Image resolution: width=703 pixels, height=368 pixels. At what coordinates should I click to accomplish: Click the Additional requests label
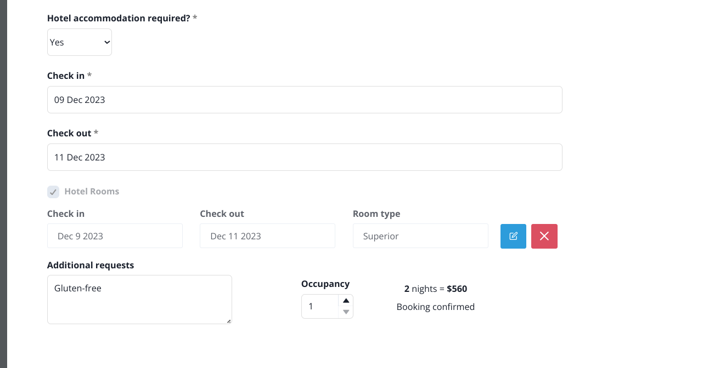coord(91,265)
